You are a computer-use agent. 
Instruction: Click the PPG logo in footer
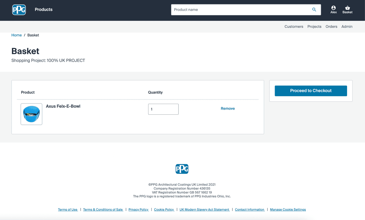coord(182,169)
